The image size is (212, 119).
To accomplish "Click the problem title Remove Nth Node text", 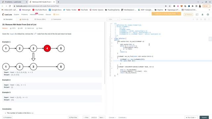I will [19, 24].
